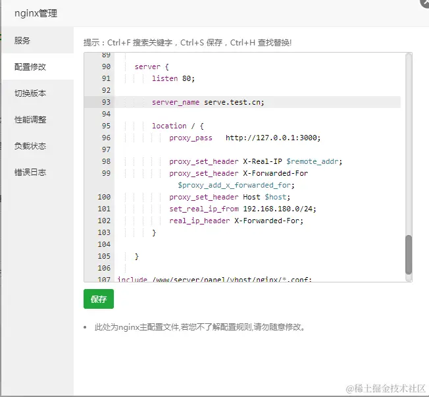Click the green 保存 button
This screenshot has width=429, height=397.
pos(99,299)
